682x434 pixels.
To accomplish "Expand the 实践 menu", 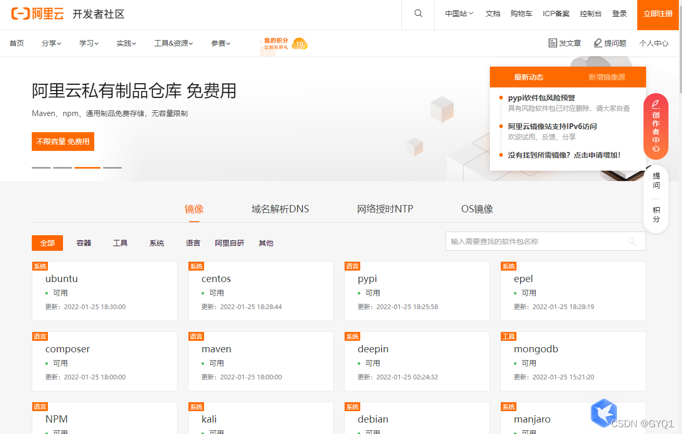I will (x=127, y=43).
